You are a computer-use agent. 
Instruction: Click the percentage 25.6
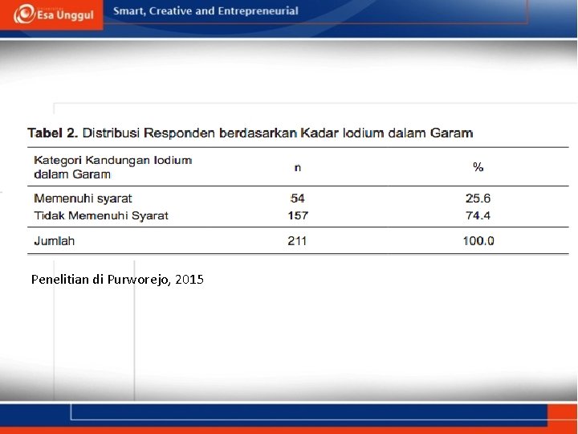pyautogui.click(x=478, y=199)
